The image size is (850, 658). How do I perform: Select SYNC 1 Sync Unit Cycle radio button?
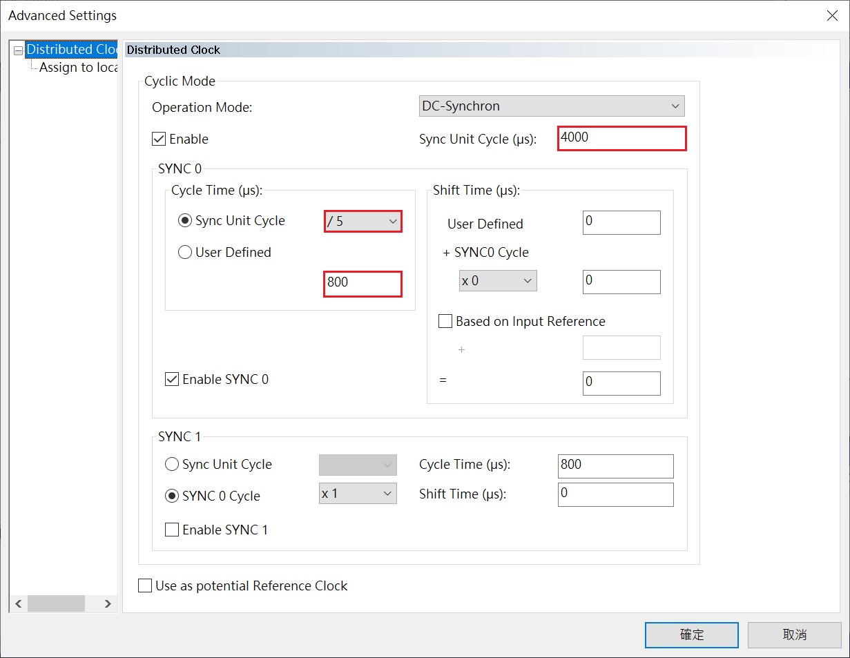pyautogui.click(x=172, y=465)
